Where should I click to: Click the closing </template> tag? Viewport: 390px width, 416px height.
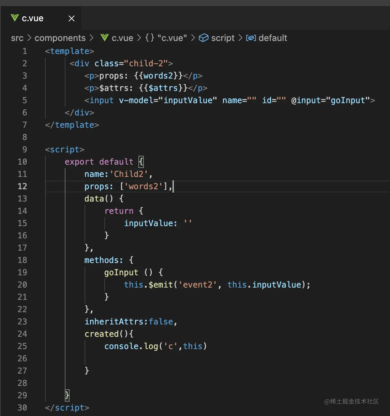[x=72, y=125]
